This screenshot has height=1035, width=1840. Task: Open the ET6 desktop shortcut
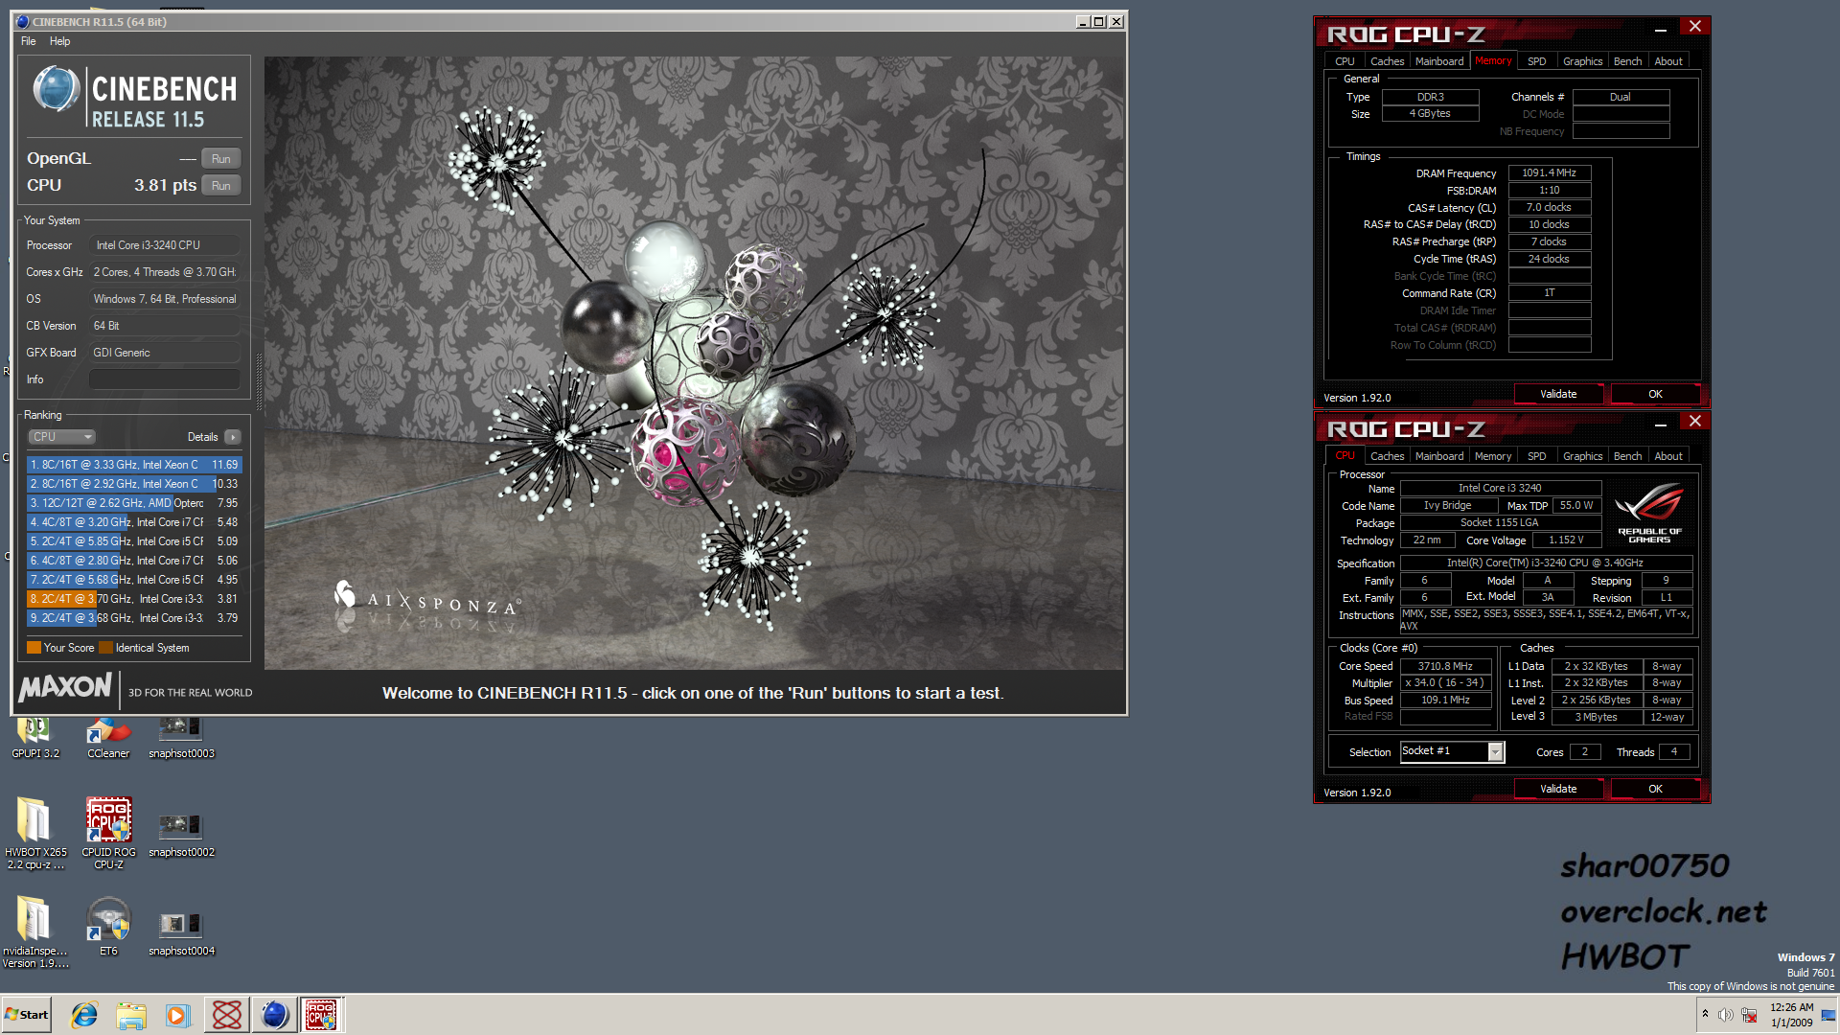pyautogui.click(x=108, y=926)
